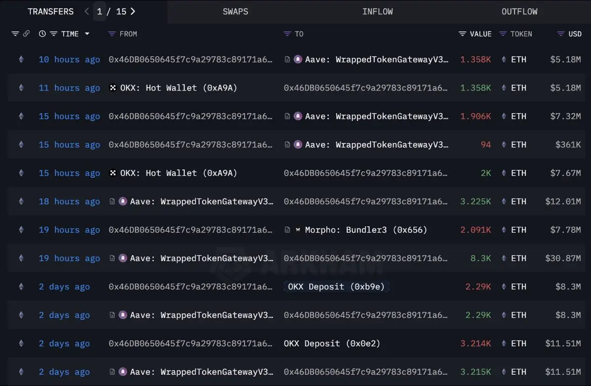Click ETH token icon in 1.906K row
This screenshot has height=386, width=591.
504,117
